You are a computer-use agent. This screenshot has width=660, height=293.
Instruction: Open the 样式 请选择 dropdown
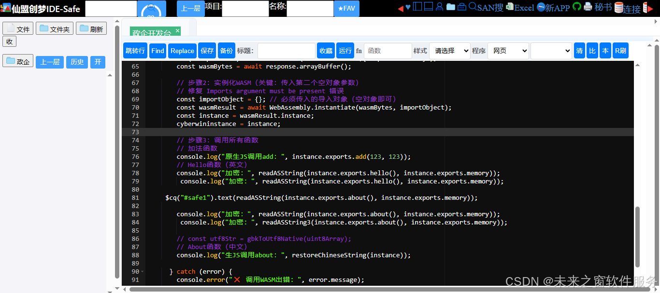[450, 51]
